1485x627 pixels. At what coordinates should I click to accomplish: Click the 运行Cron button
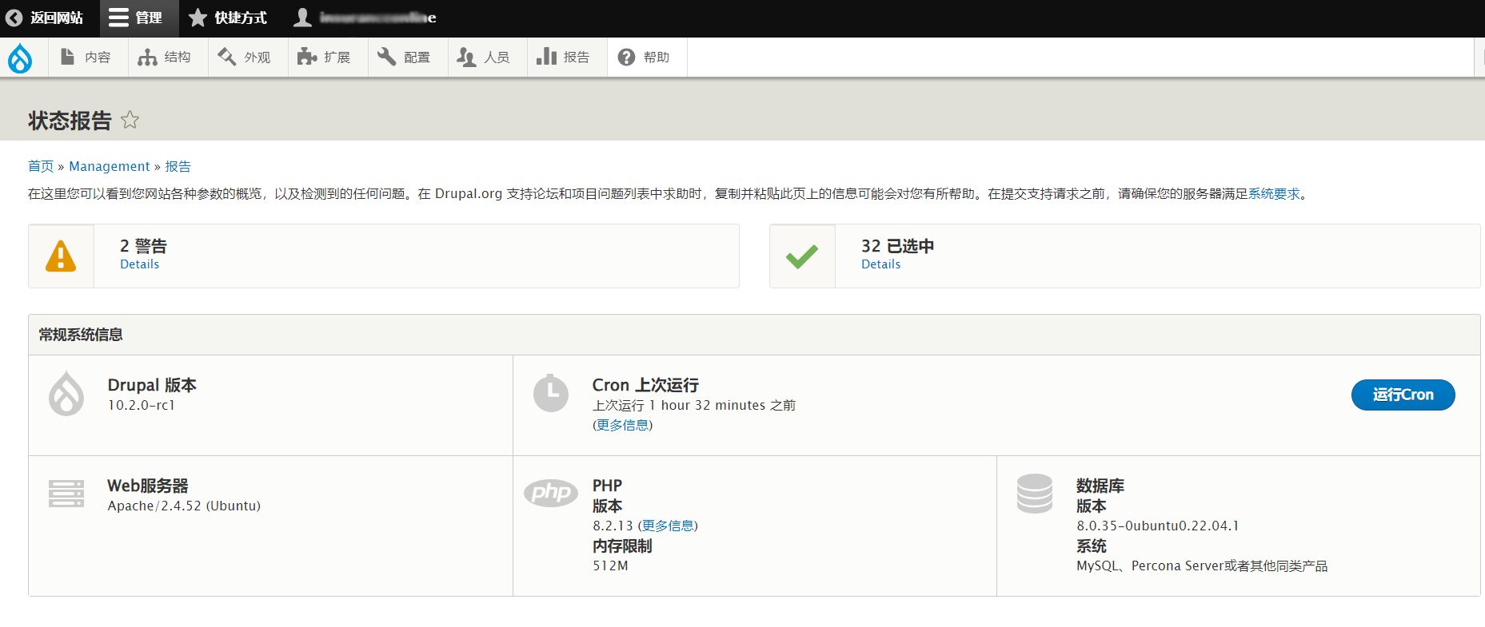coord(1403,395)
